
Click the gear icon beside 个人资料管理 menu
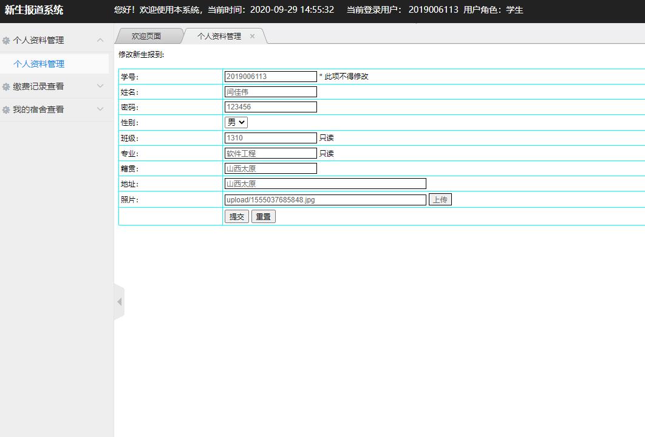pyautogui.click(x=8, y=40)
